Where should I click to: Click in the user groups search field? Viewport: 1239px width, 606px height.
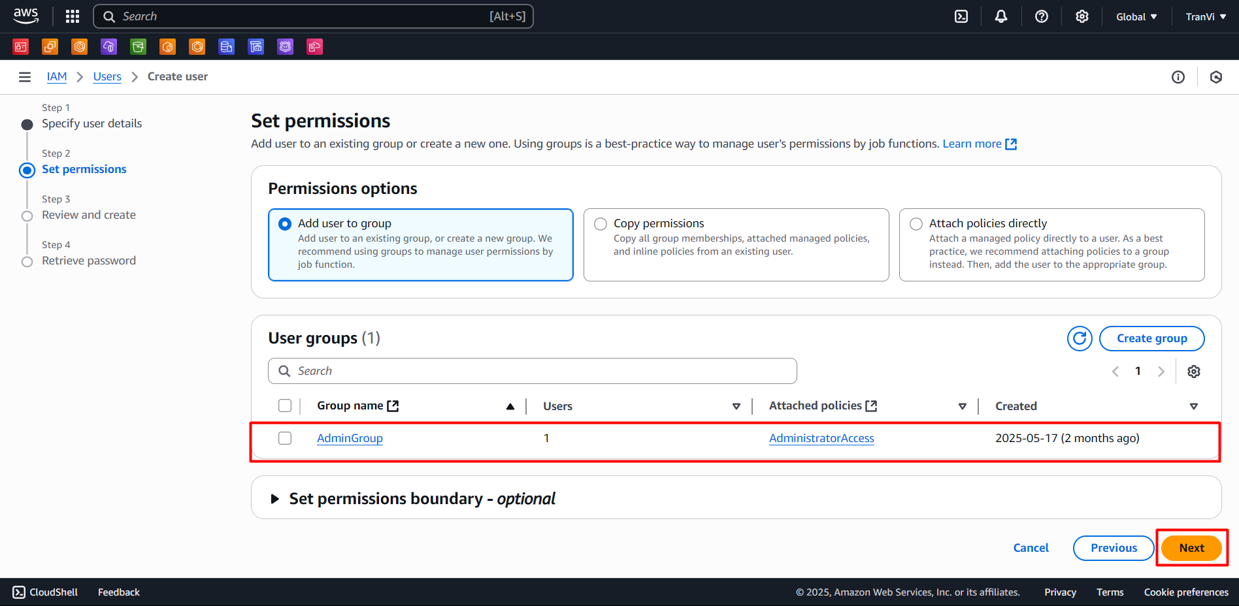pos(532,371)
